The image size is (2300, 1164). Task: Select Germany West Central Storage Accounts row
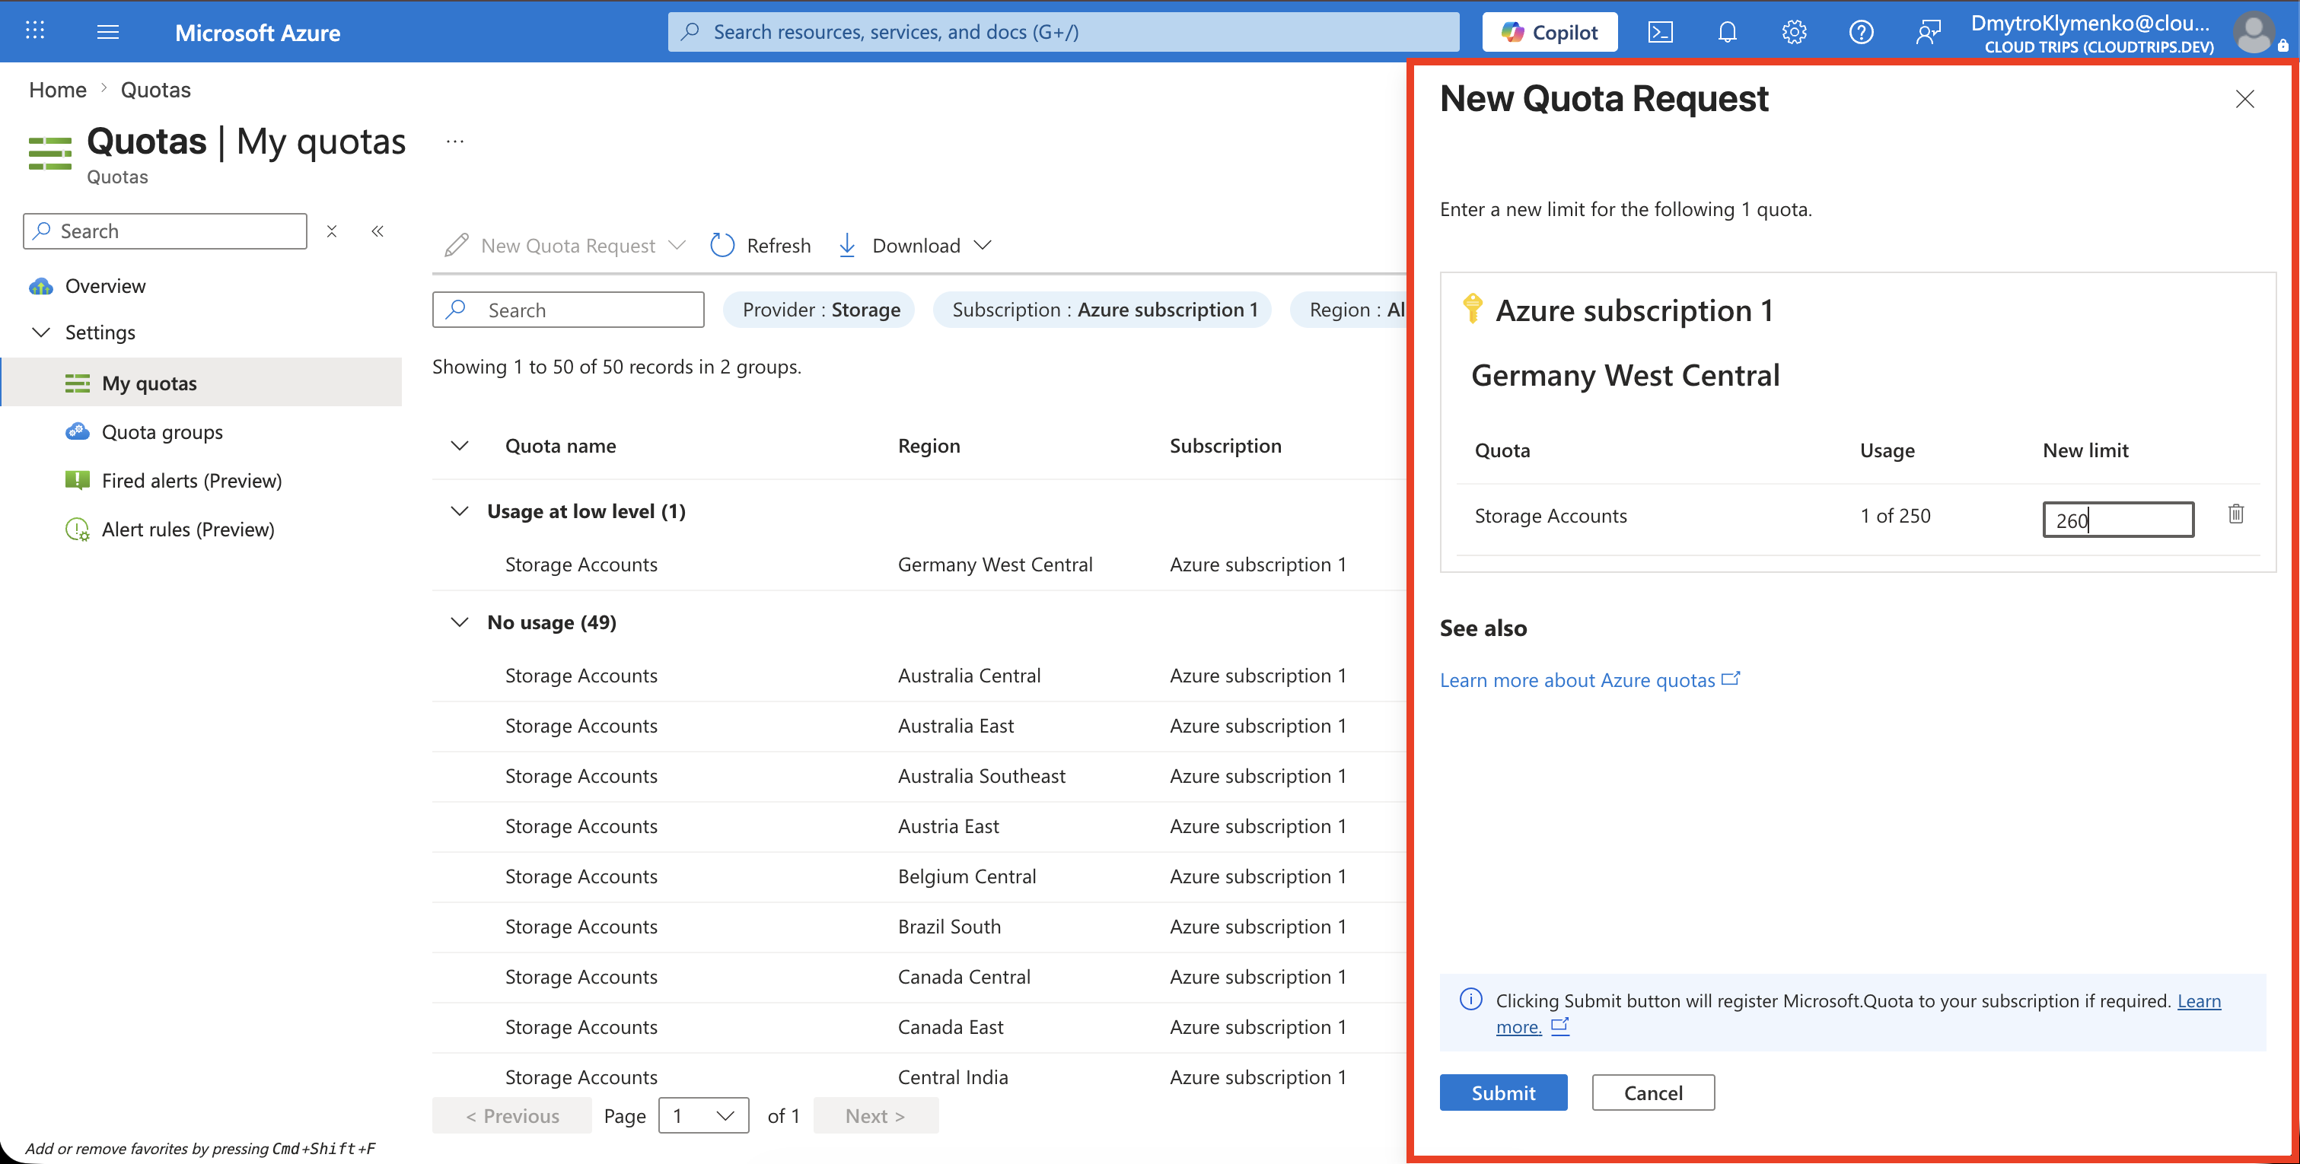point(919,565)
